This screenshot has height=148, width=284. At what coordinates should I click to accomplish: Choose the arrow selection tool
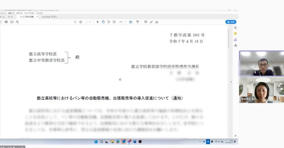[x=98, y=22]
